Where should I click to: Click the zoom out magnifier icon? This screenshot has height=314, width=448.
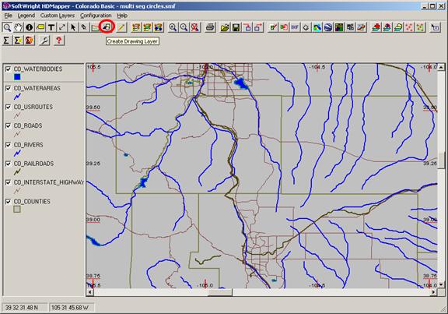click(x=184, y=27)
